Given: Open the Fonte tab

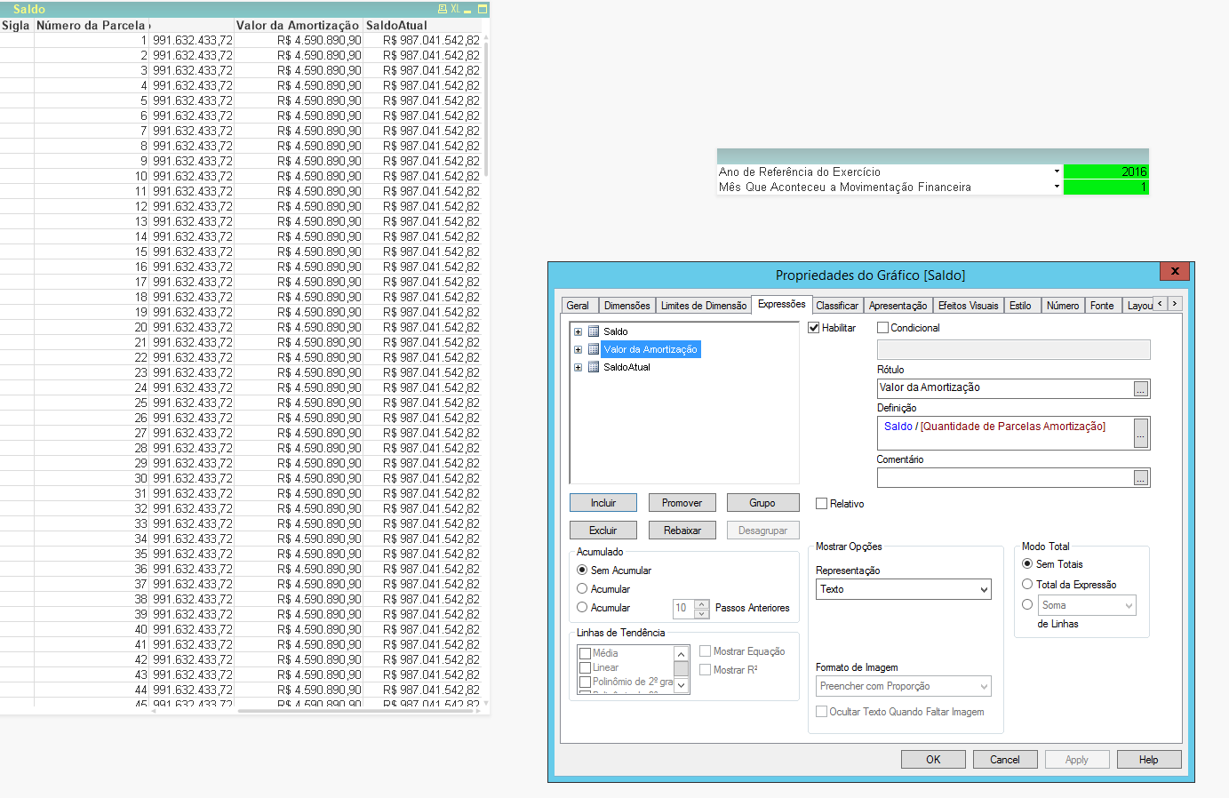Looking at the screenshot, I should coord(1102,306).
